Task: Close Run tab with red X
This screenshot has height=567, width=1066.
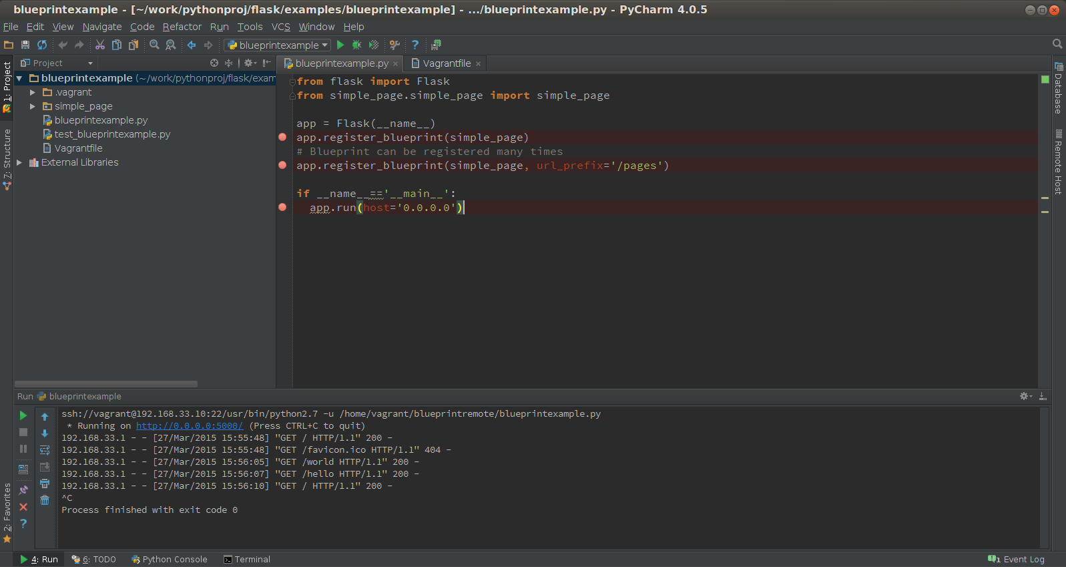Action: point(23,507)
